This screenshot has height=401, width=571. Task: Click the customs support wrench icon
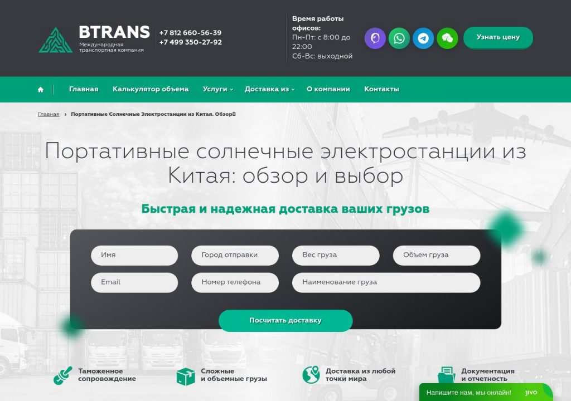click(x=62, y=375)
